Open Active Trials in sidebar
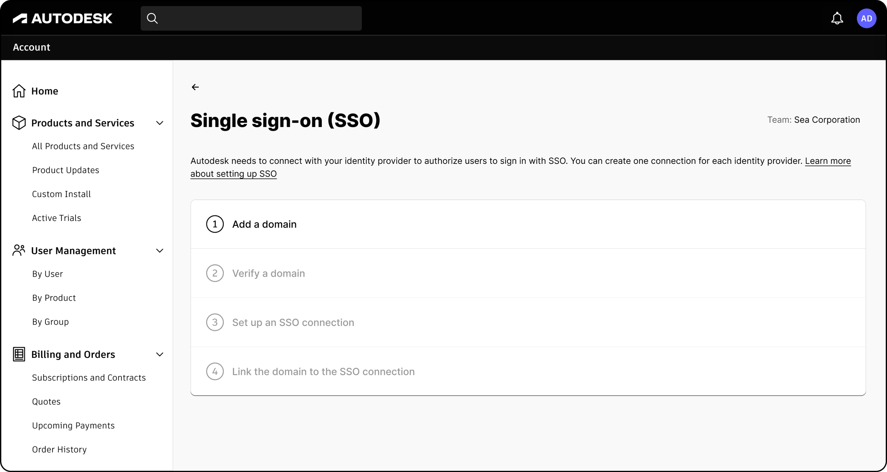Screen dimensions: 887x472 (x=56, y=218)
